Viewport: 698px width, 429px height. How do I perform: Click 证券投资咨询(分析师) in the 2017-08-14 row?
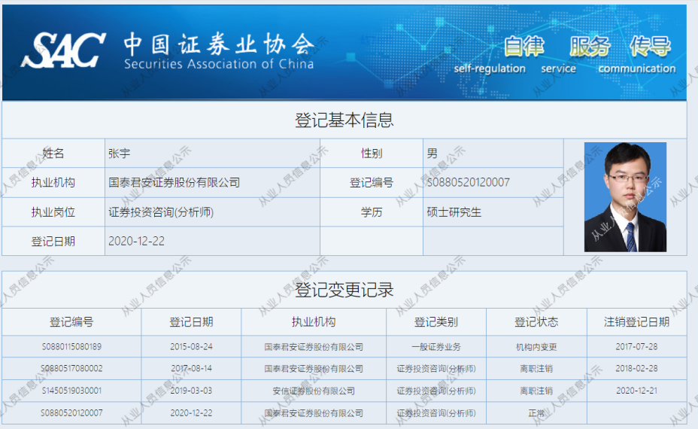point(436,369)
